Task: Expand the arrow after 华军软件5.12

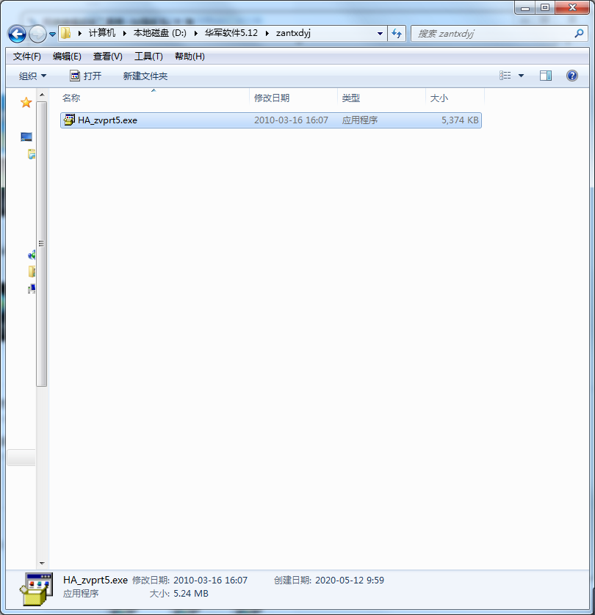Action: click(x=267, y=33)
